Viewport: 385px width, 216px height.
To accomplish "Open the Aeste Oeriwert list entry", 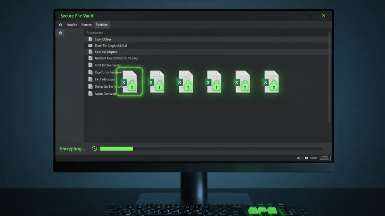I will pos(105,94).
